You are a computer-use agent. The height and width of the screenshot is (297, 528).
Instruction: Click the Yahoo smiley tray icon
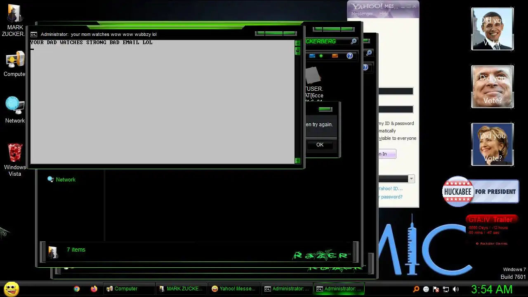tap(426, 289)
